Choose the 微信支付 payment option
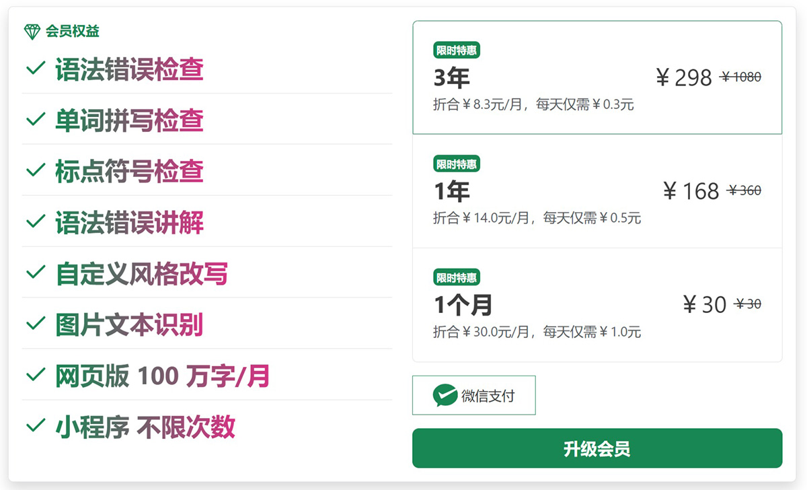Screen dimensions: 807x490 (x=473, y=396)
